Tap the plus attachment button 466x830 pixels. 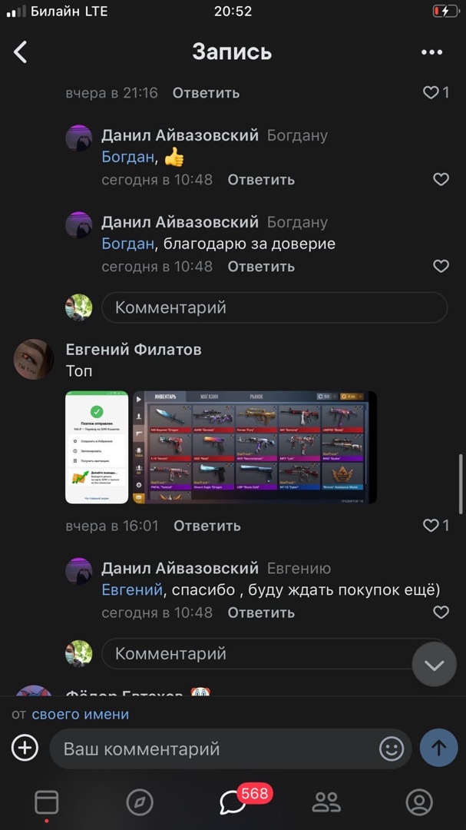coord(25,749)
